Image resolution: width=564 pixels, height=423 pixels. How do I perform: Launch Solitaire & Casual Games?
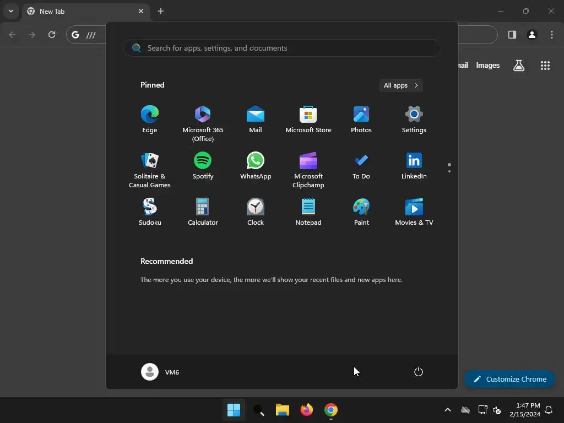[150, 170]
